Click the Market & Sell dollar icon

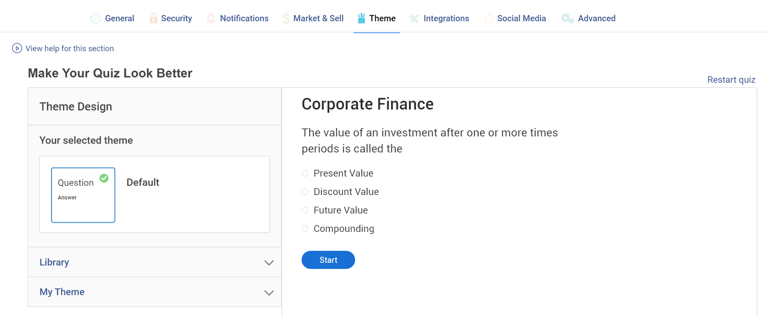pos(286,18)
